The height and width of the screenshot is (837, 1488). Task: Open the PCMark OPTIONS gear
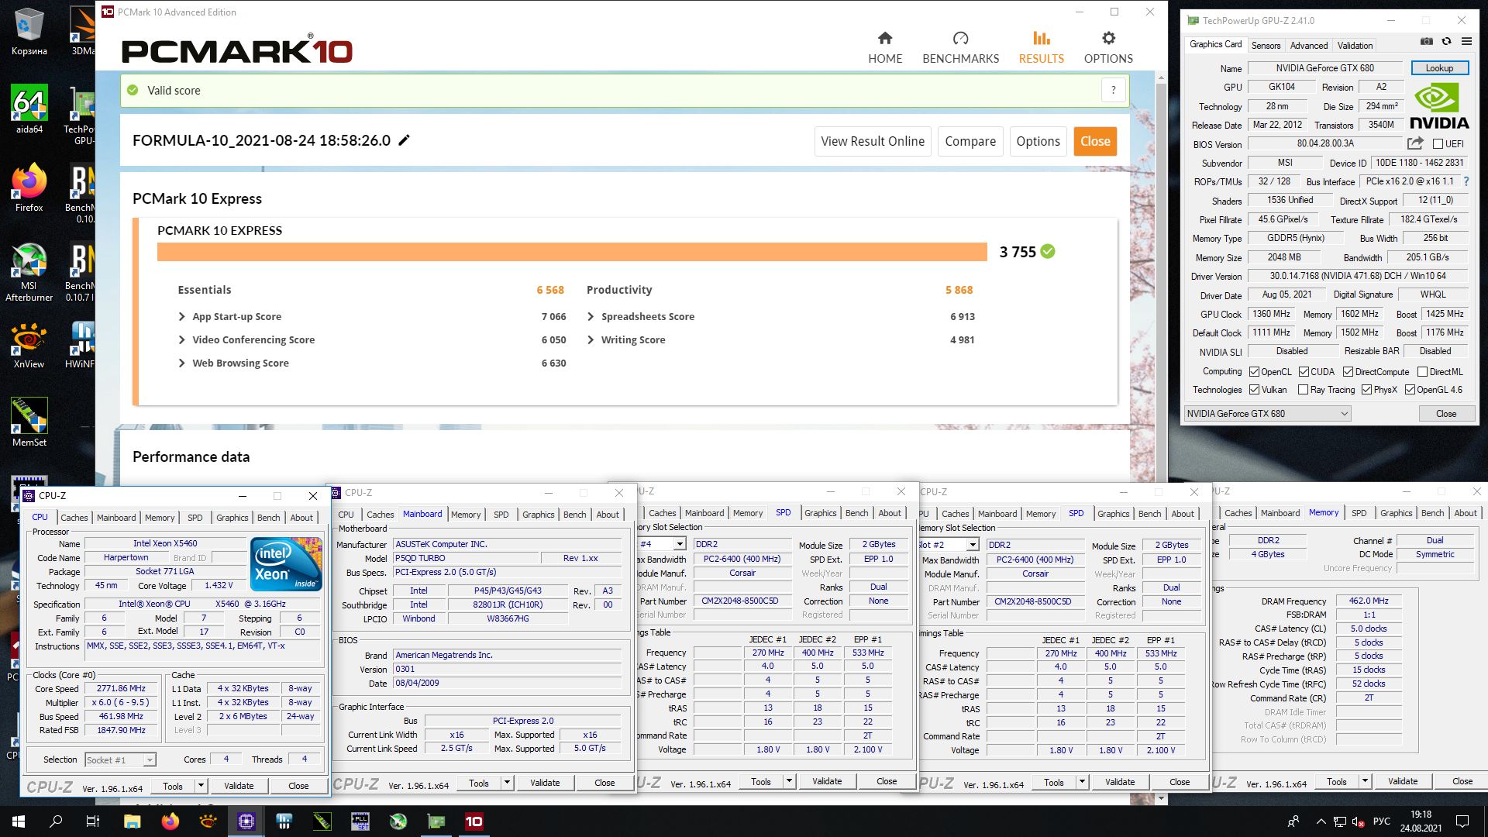point(1108,48)
